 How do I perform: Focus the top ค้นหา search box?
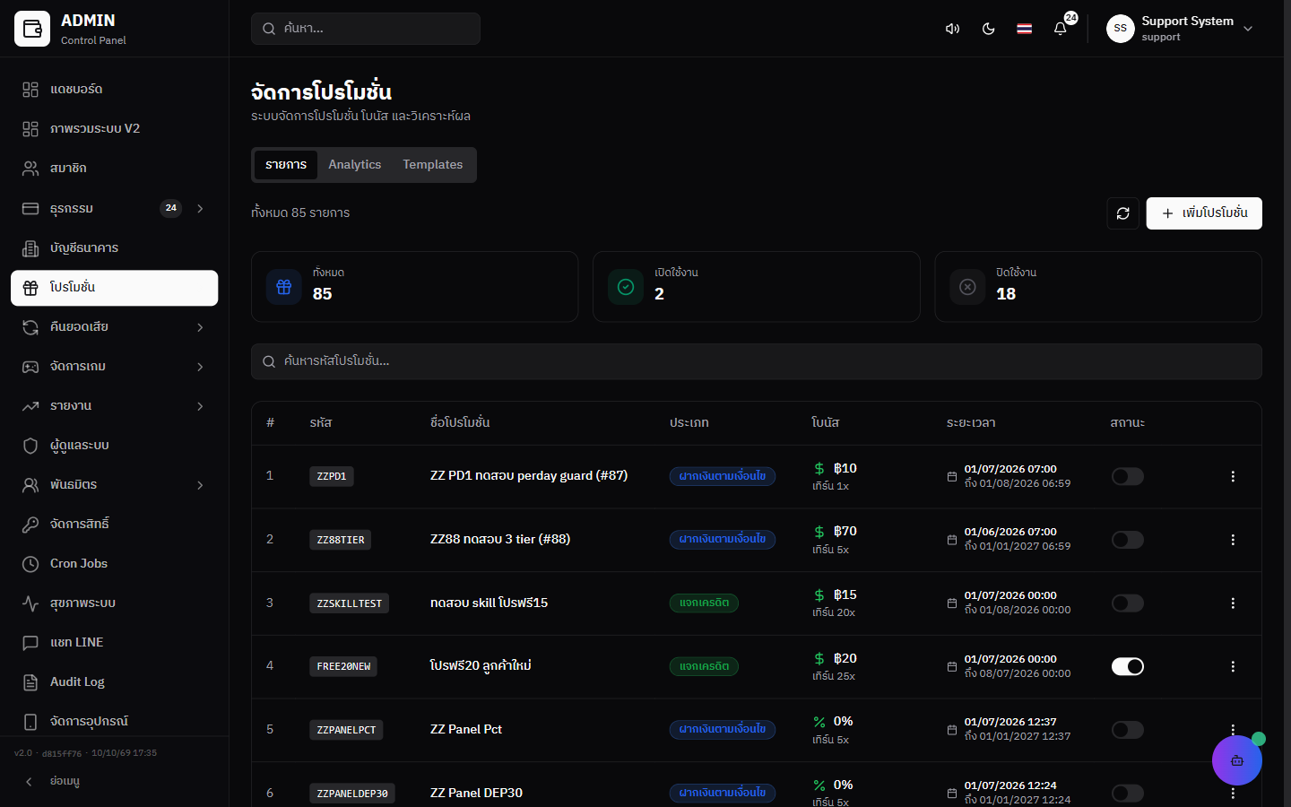point(366,29)
